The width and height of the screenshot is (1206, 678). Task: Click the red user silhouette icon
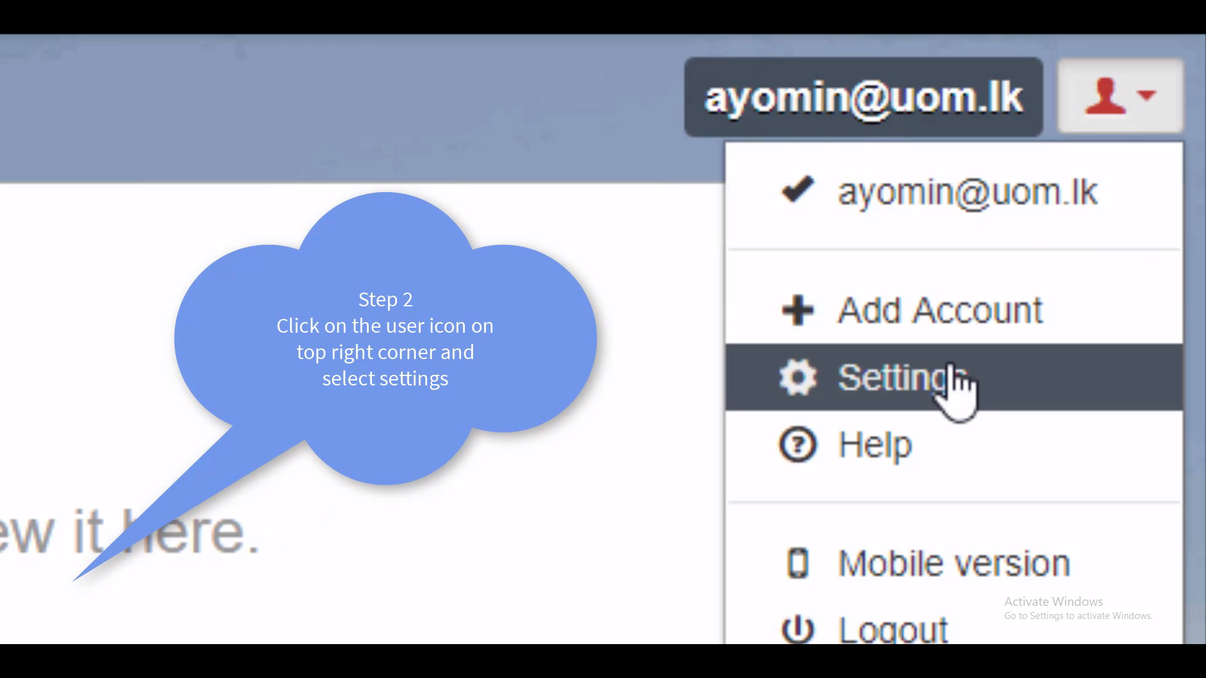[1104, 96]
